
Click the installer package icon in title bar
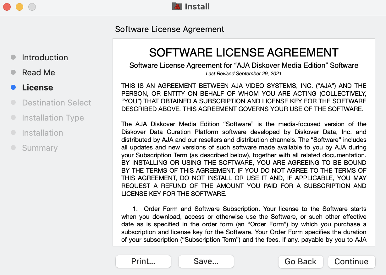point(177,7)
